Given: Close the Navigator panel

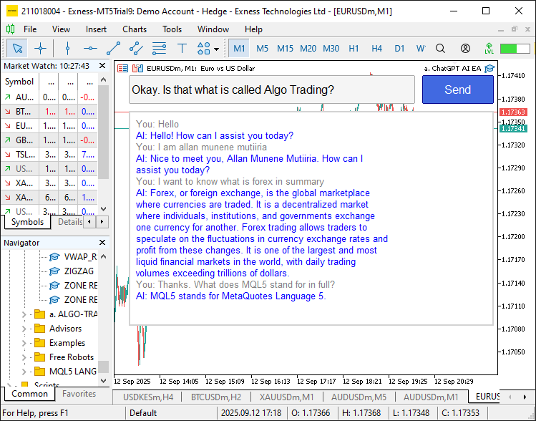Looking at the screenshot, I should point(102,243).
